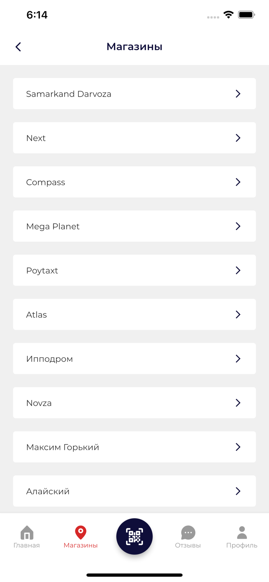This screenshot has width=269, height=582.
Task: Select the Next store entry
Action: (134, 138)
